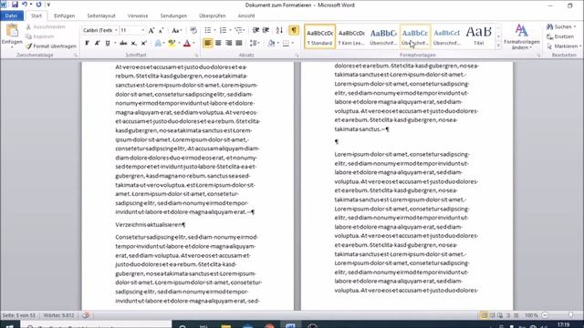584x328 pixels.
Task: Apply Titel style from gallery
Action: (x=478, y=36)
